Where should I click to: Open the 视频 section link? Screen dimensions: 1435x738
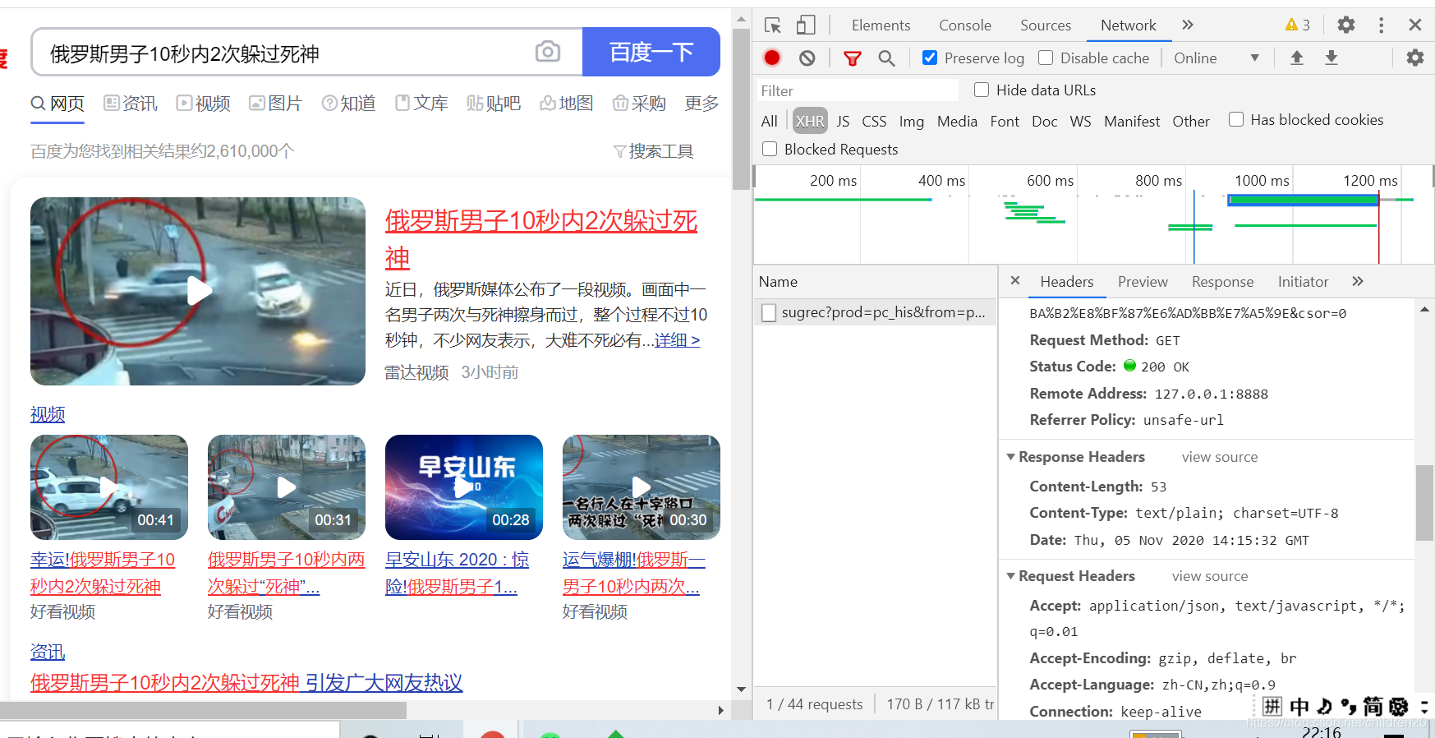(48, 414)
